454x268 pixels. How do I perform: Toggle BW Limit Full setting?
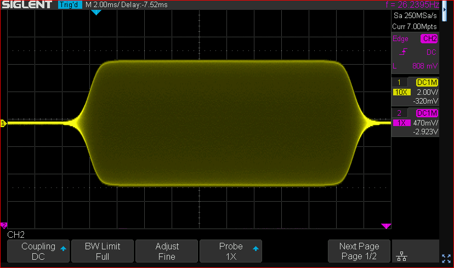[x=103, y=251]
